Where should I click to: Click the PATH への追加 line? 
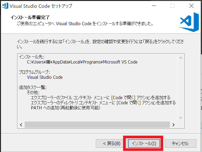click(66, 108)
